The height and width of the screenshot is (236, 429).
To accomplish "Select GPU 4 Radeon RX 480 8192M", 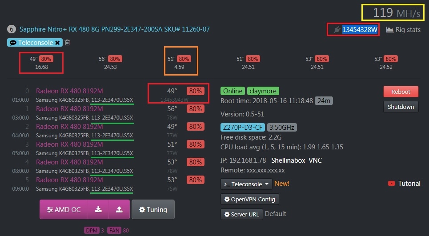I will click(x=69, y=162).
